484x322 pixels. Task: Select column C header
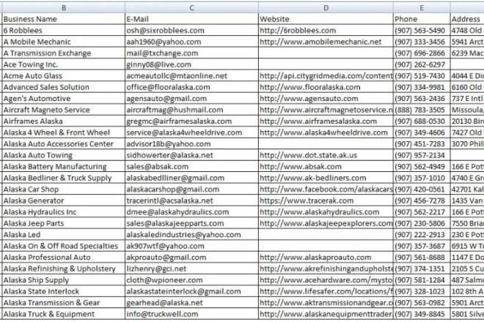pos(191,7)
